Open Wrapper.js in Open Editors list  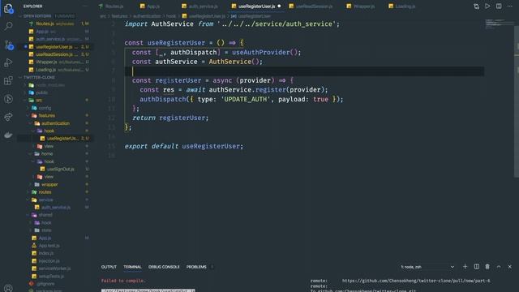tap(56, 62)
